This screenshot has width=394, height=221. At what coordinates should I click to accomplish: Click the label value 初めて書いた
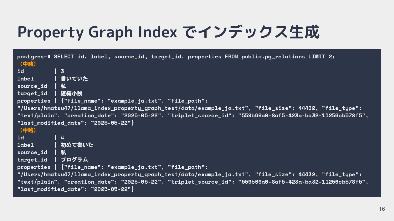(x=77, y=145)
